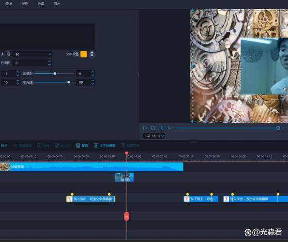Jump to previous frame in preview
The height and width of the screenshot is (242, 288).
pyautogui.click(x=161, y=128)
